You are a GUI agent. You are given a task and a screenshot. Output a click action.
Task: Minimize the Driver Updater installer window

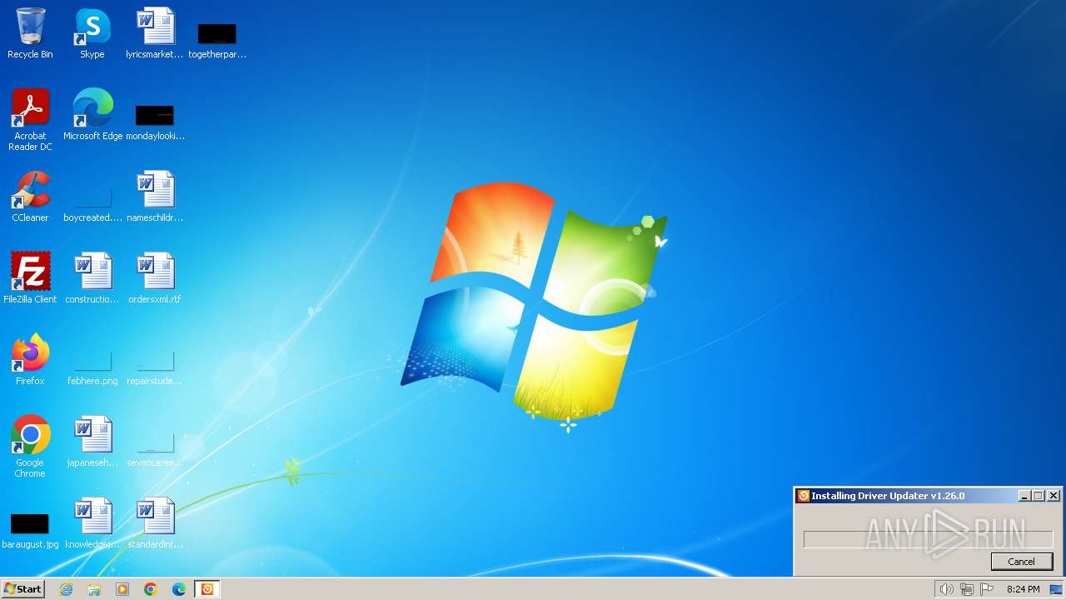point(1024,496)
